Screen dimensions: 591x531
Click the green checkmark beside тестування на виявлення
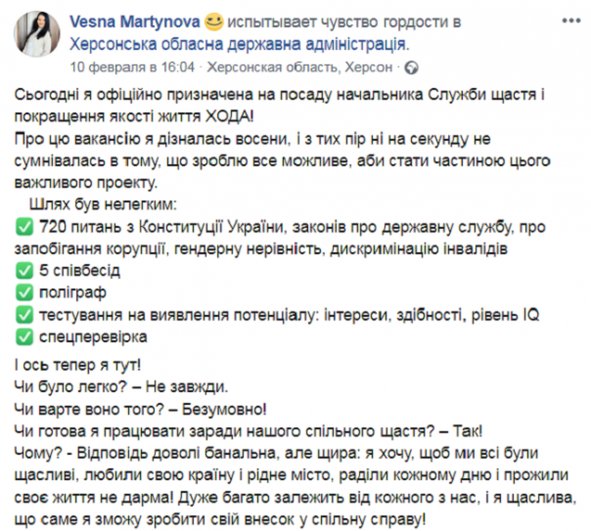point(25,314)
